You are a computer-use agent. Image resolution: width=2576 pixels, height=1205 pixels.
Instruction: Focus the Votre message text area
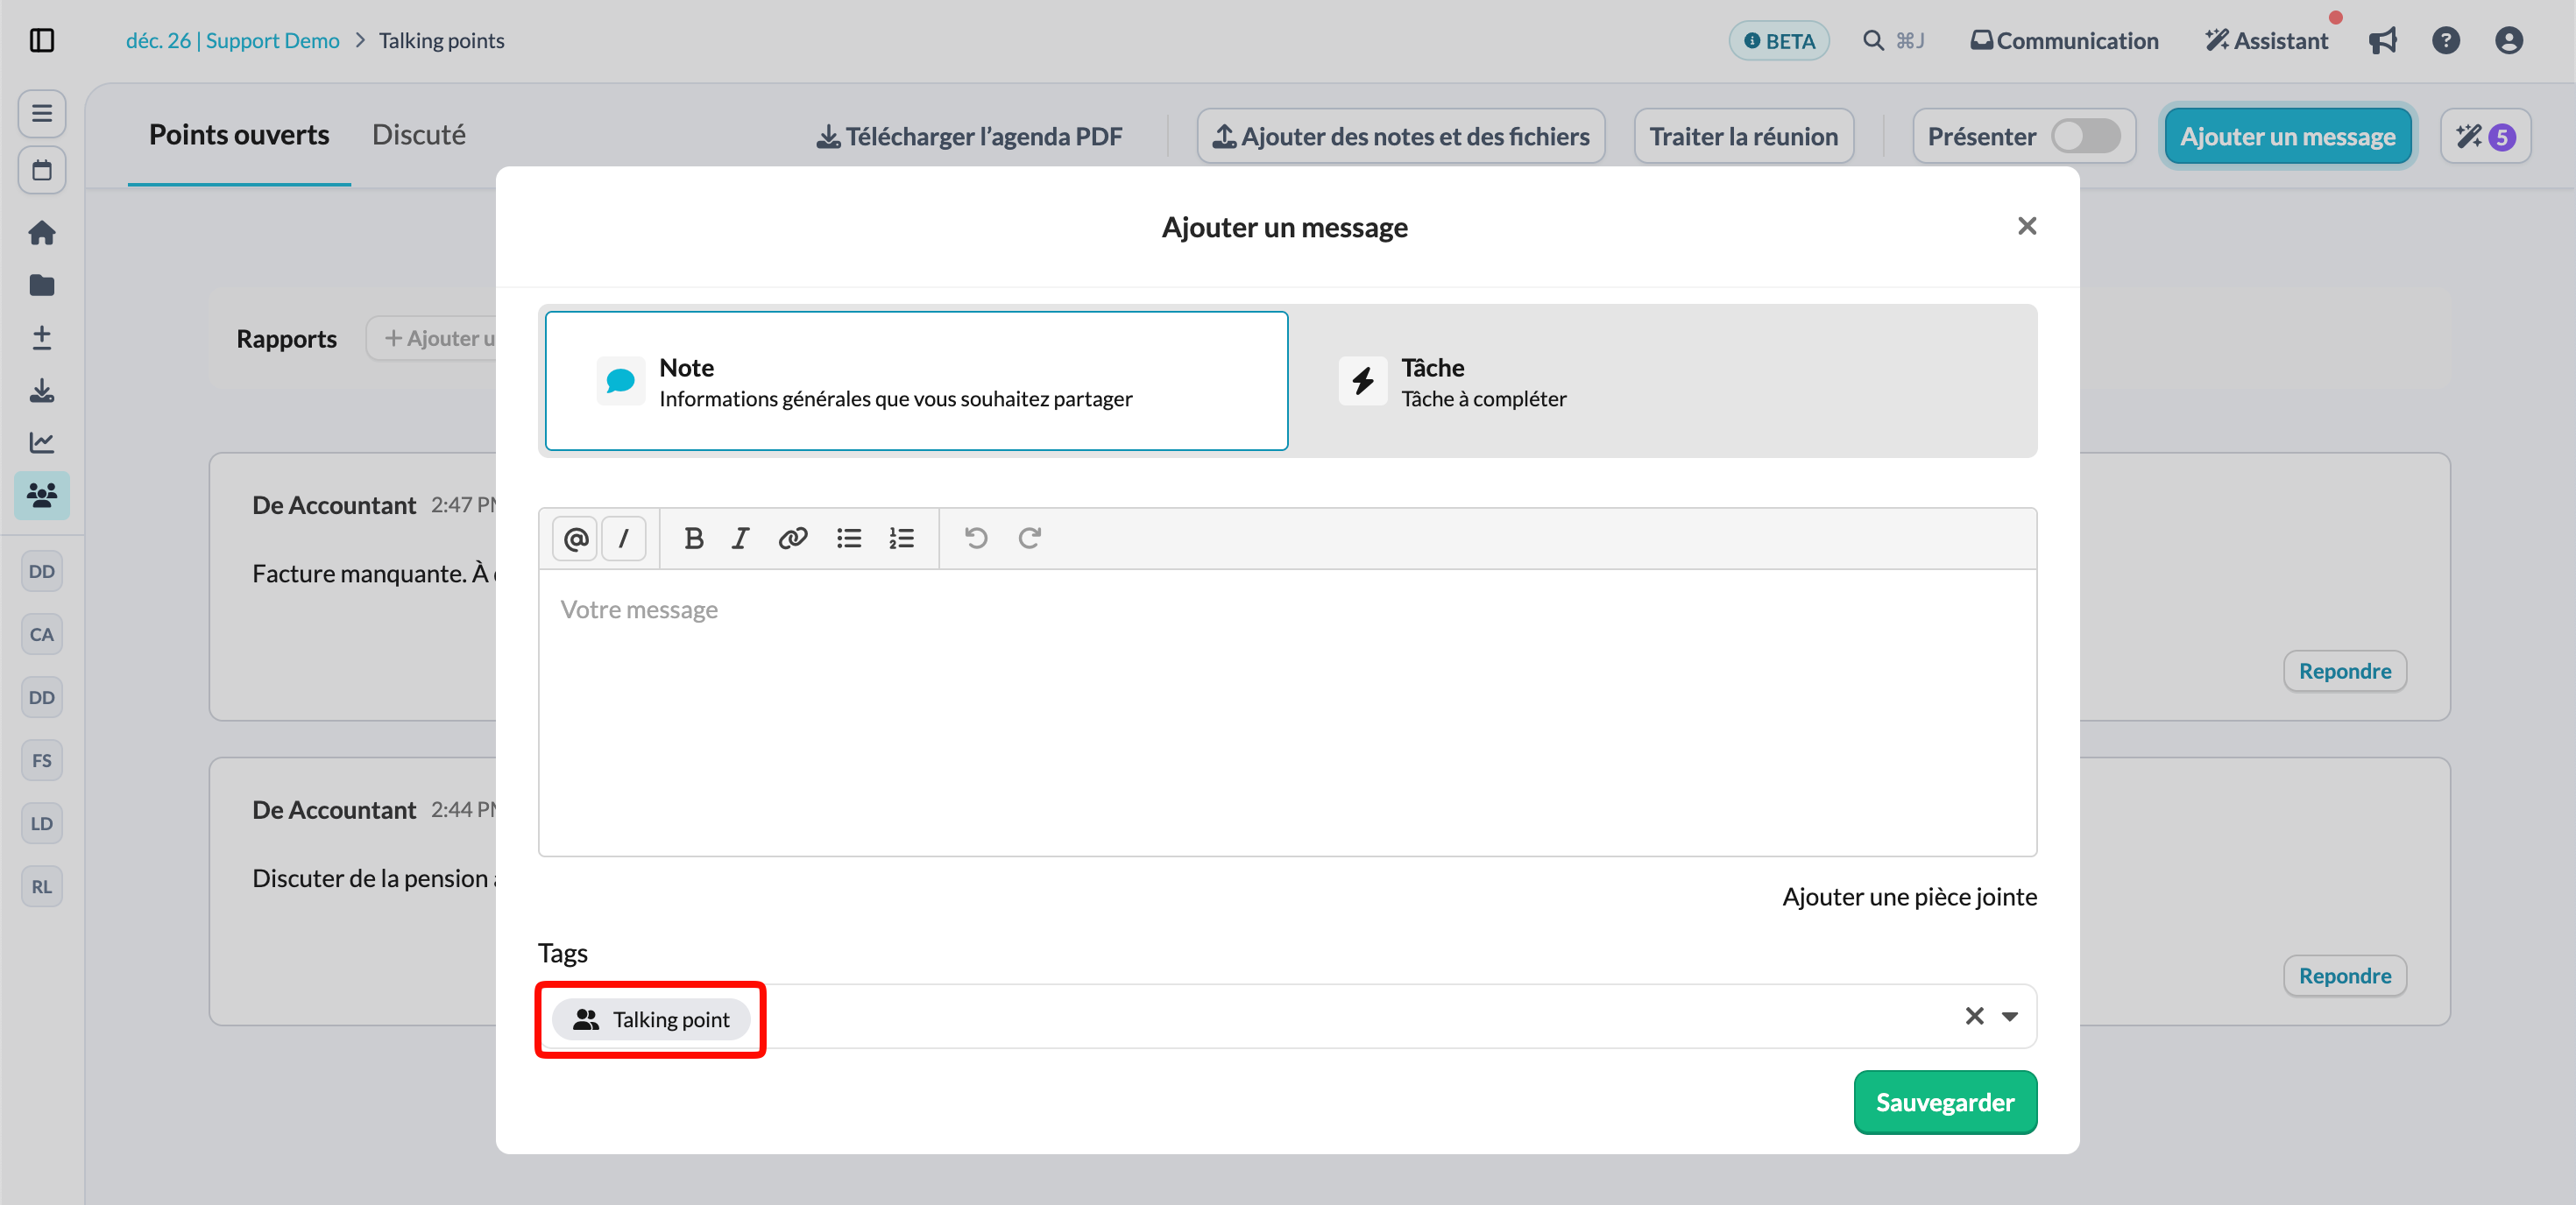pyautogui.click(x=1287, y=713)
